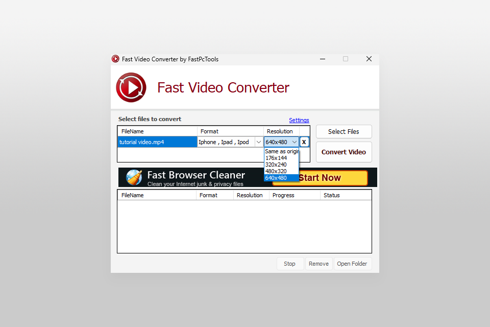This screenshot has width=490, height=327.
Task: Open the Settings link
Action: pyautogui.click(x=299, y=120)
